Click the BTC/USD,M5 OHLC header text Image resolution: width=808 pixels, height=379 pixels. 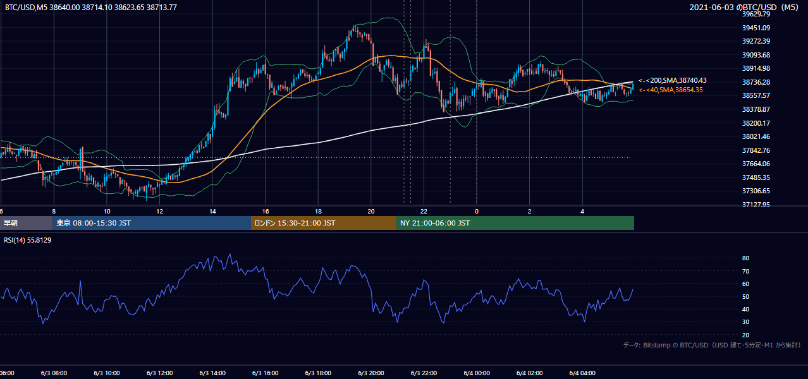pos(91,7)
